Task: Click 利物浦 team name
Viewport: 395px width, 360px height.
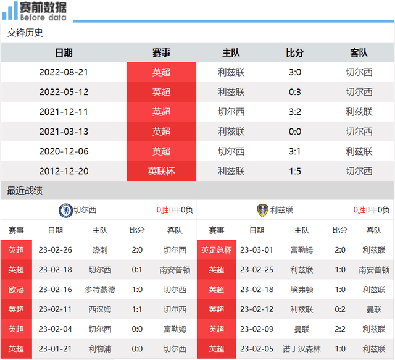Action: point(100,349)
